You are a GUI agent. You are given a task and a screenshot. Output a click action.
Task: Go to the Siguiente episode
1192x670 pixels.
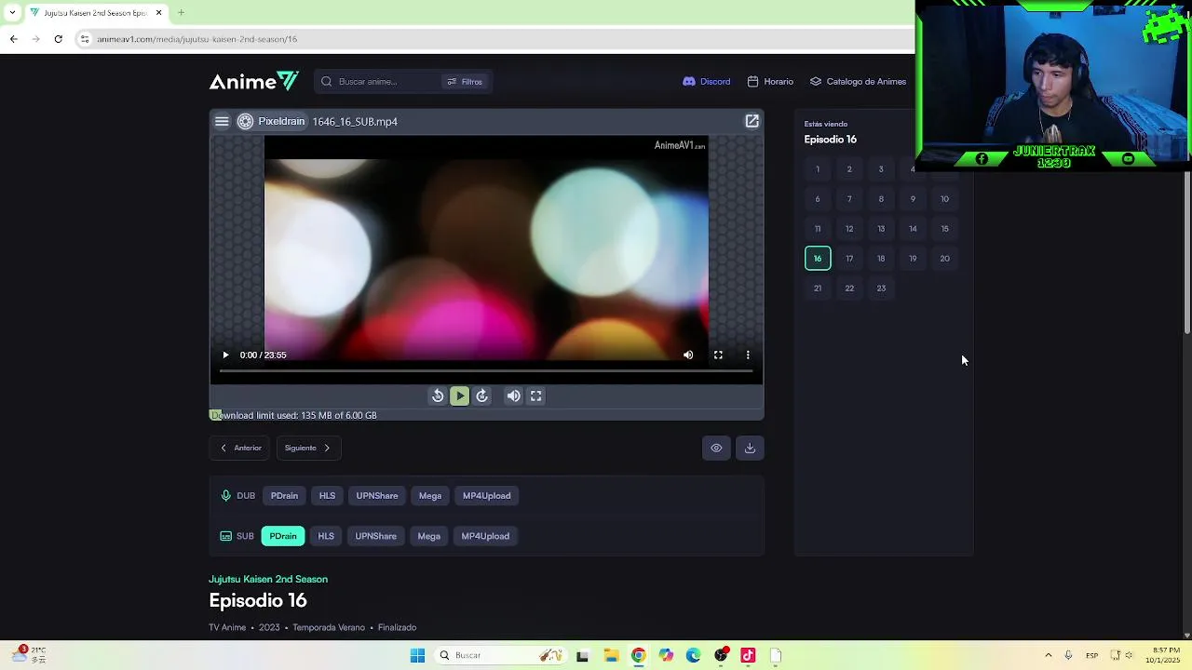point(308,448)
